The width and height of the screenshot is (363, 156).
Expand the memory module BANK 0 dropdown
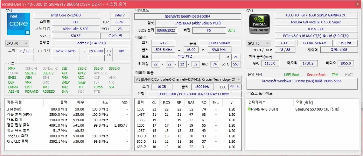(188, 79)
